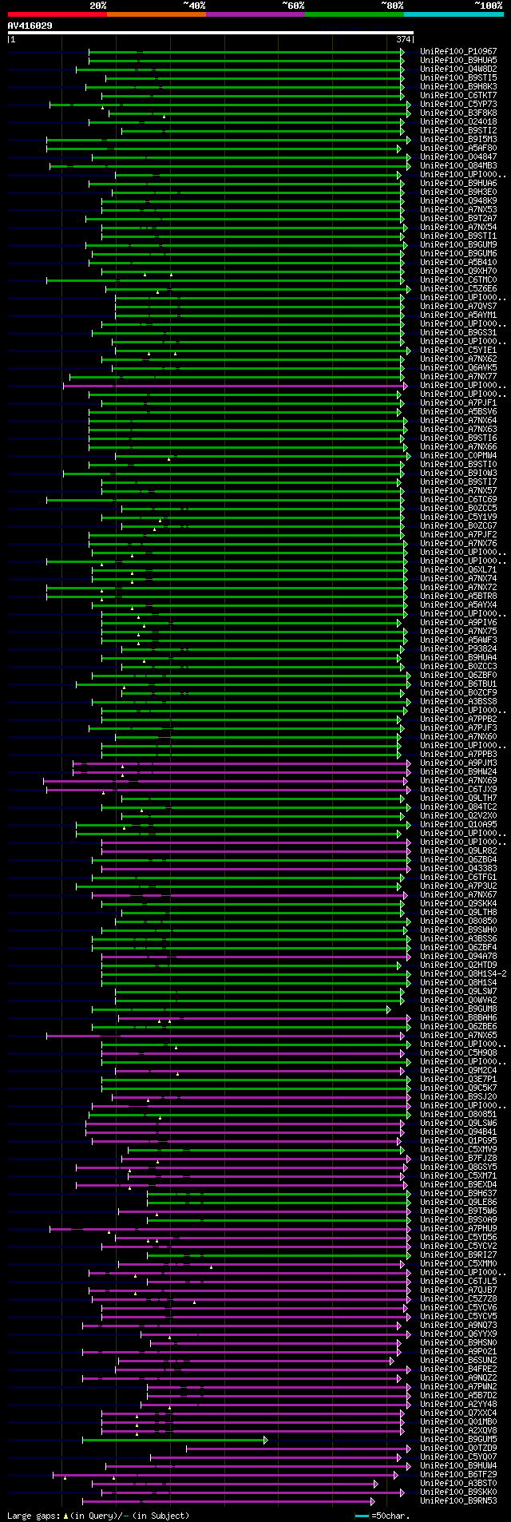Click the UniRef100_B9GUM8 label
This screenshot has height=1522, width=511.
tap(458, 1009)
